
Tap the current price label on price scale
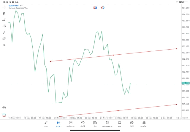click(x=185, y=83)
